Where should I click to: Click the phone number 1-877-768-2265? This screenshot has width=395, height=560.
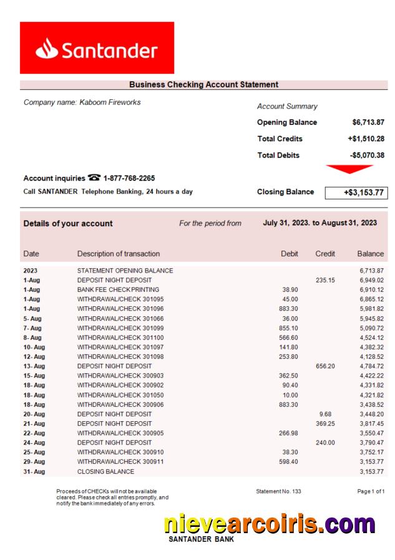pos(129,178)
